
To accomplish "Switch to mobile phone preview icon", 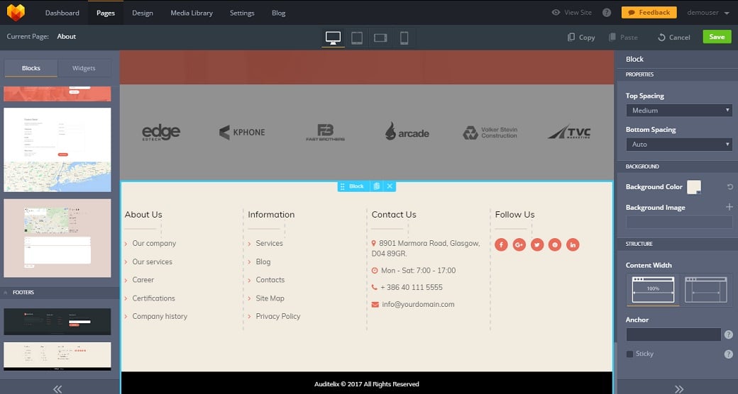I will (404, 38).
